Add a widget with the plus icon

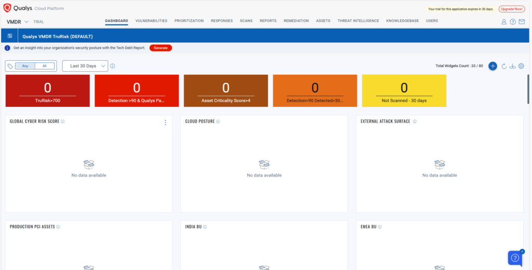pyautogui.click(x=493, y=66)
